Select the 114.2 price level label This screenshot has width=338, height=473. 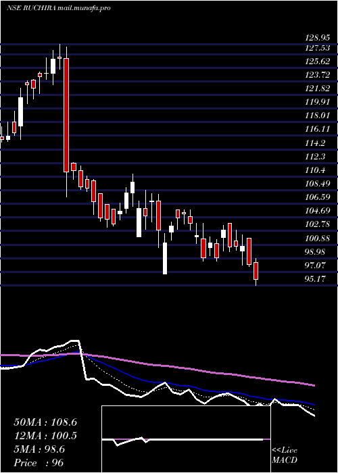click(x=316, y=143)
